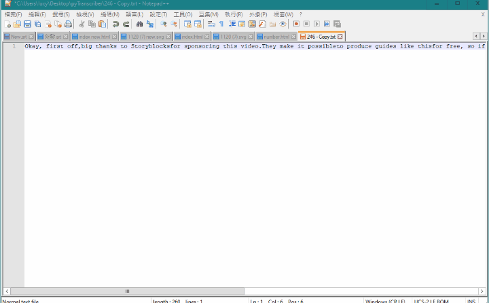The width and height of the screenshot is (489, 303).
Task: Click the macro Playback icon
Action: (x=316, y=24)
